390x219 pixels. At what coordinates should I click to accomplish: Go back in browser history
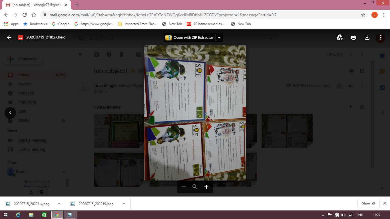[x=6, y=15]
